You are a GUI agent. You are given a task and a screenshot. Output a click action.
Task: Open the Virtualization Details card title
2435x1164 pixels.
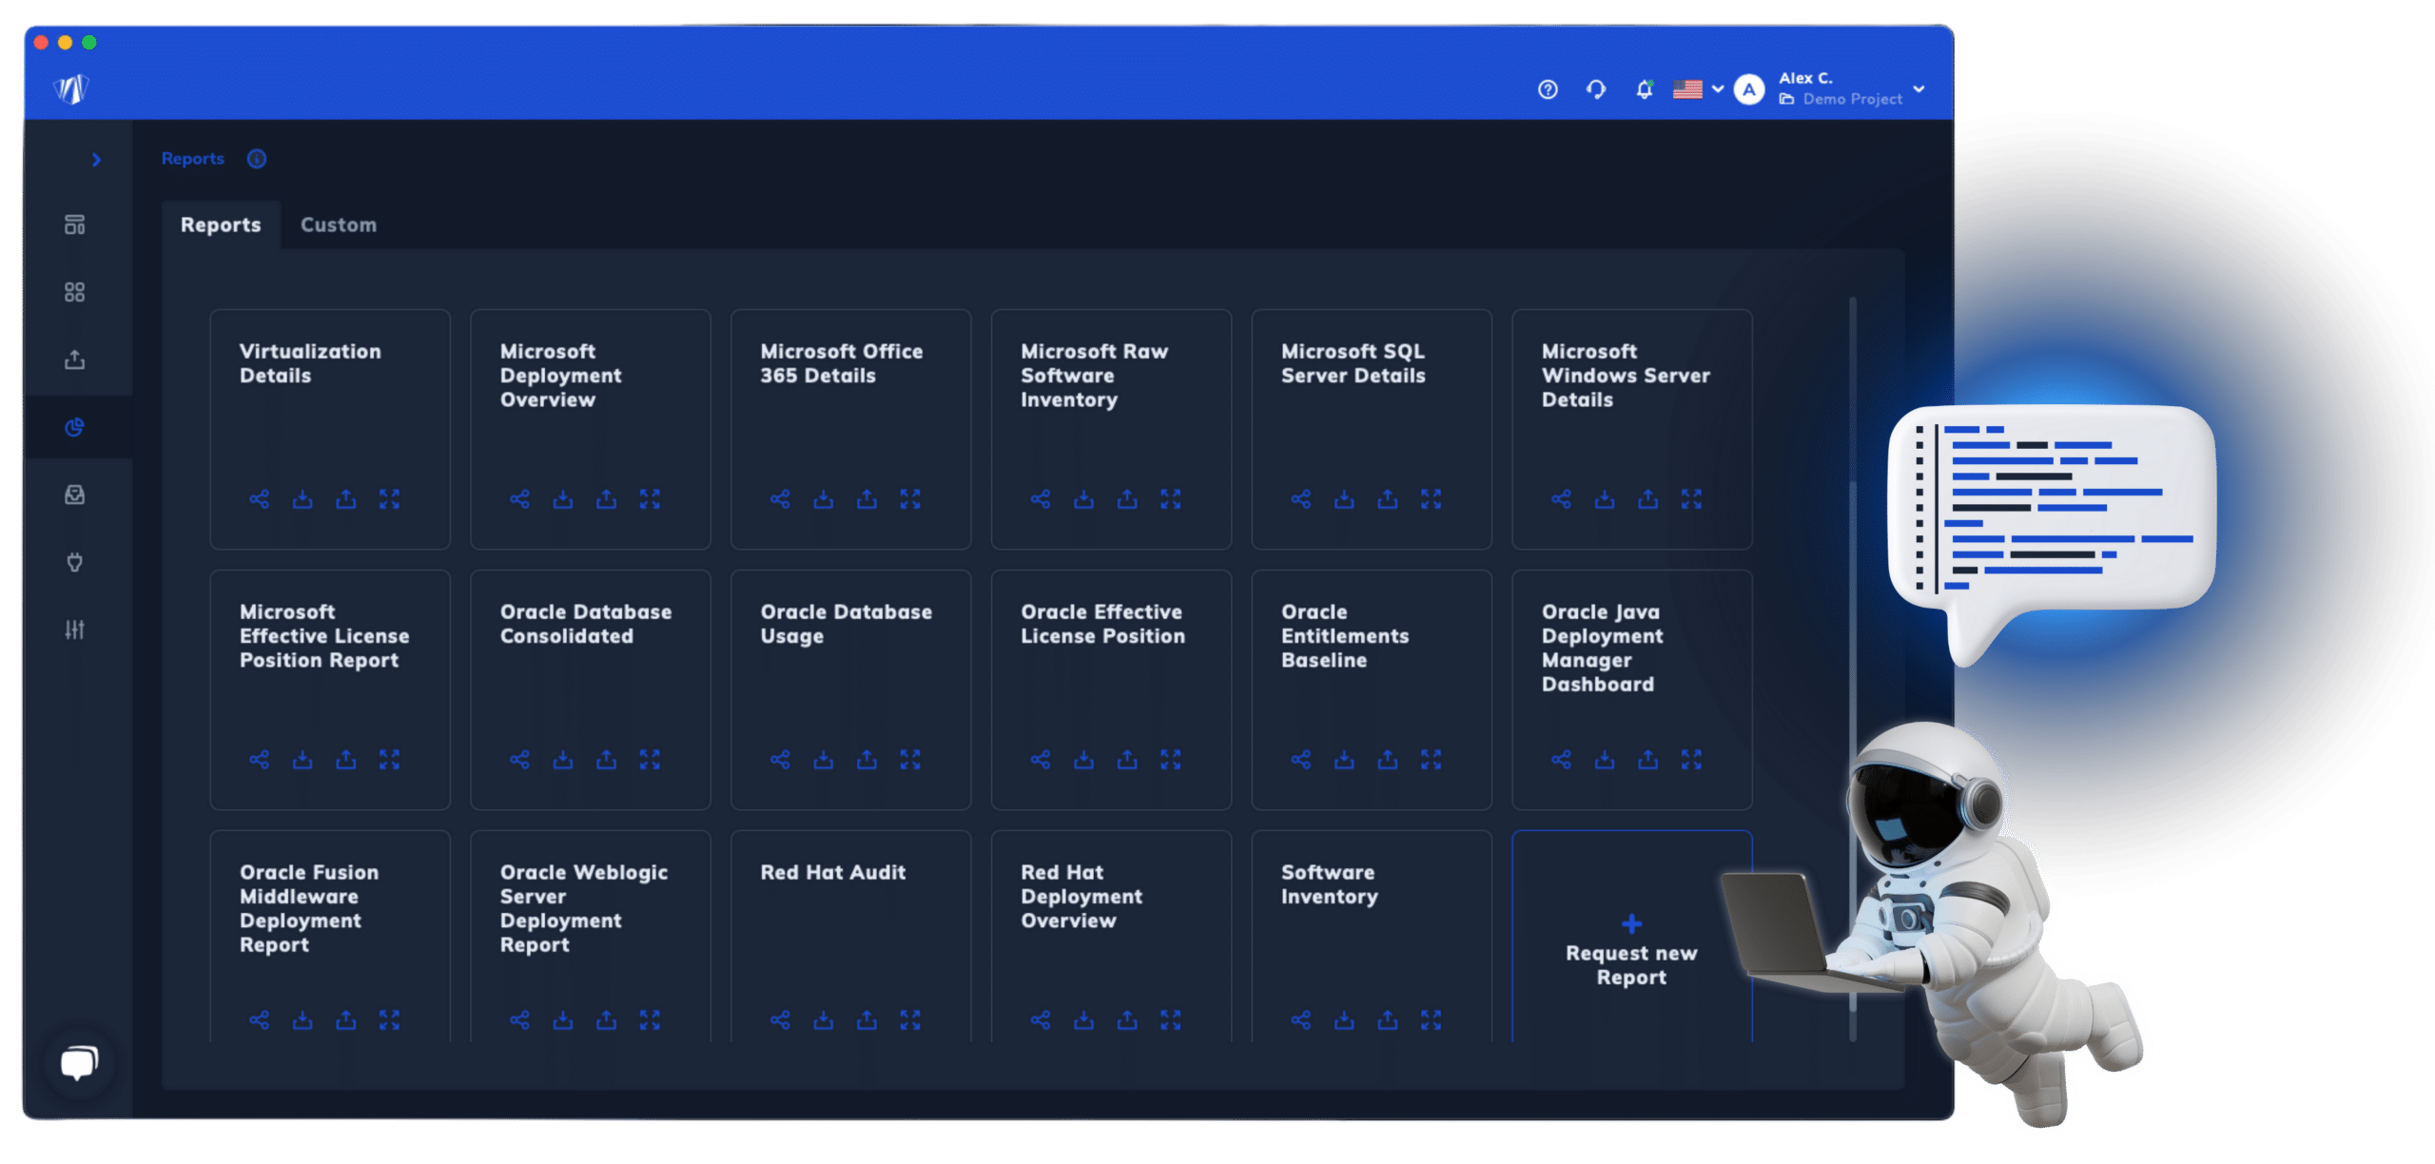coord(310,363)
